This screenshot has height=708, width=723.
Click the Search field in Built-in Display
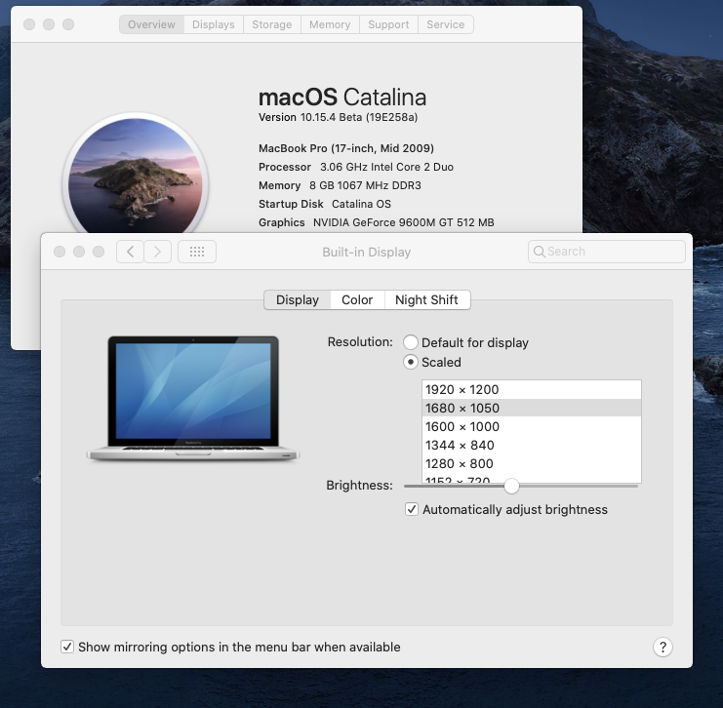tap(606, 252)
